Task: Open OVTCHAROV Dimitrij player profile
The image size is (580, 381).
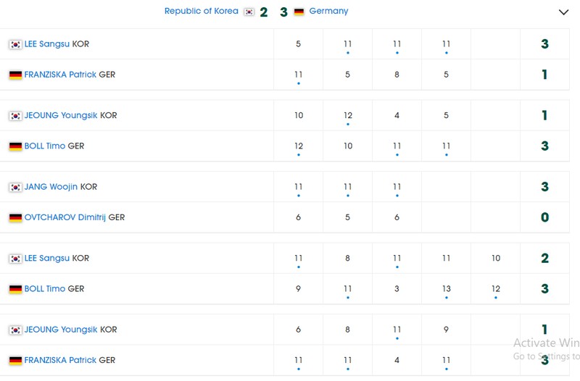Action: (65, 217)
